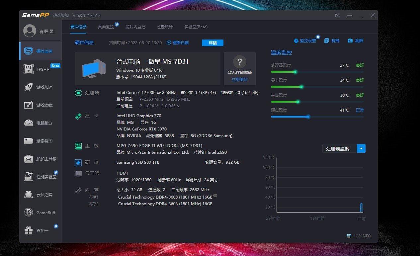The image size is (420, 256).
Task: Open 加加工具箱 toolbox in sidebar
Action: coord(41,159)
